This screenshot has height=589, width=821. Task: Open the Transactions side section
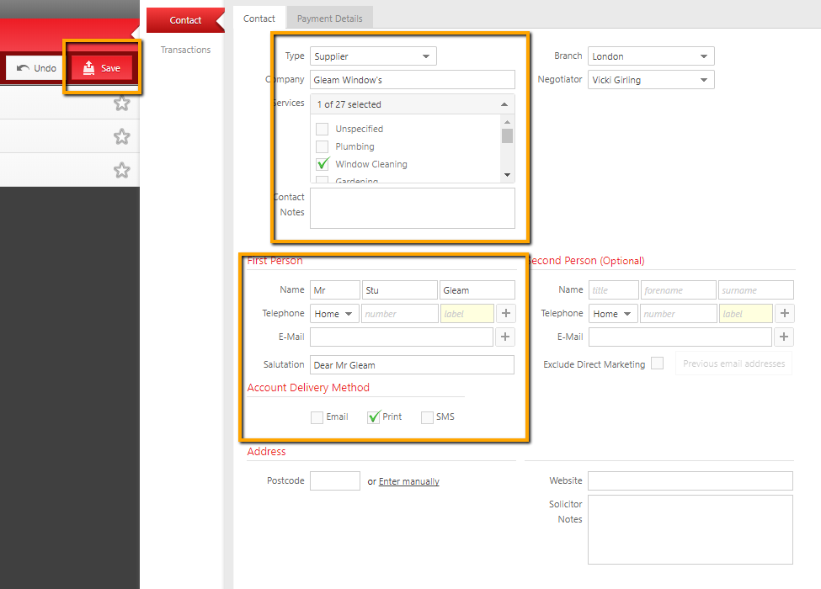[x=185, y=50]
